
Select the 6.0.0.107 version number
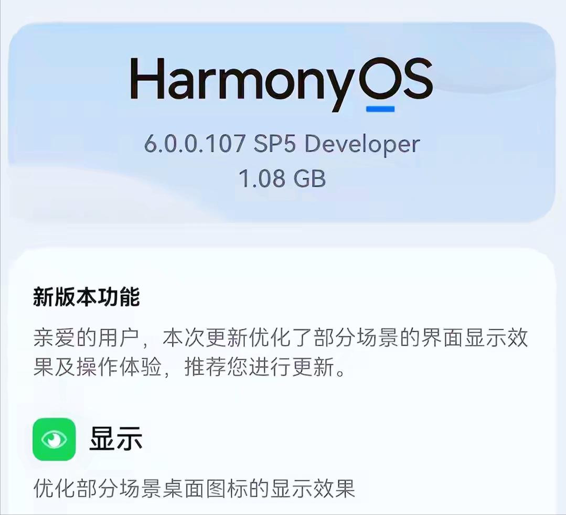pyautogui.click(x=195, y=143)
